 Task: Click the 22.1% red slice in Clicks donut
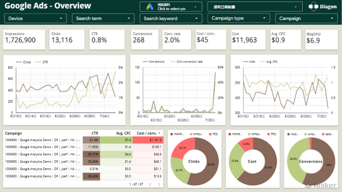pos(183,148)
